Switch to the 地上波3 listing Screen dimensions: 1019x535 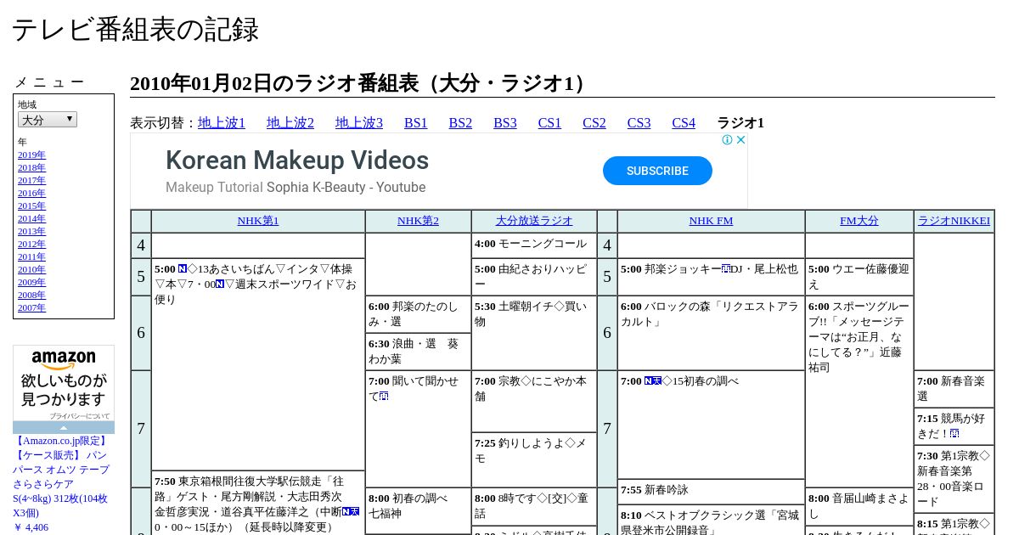[x=359, y=123]
